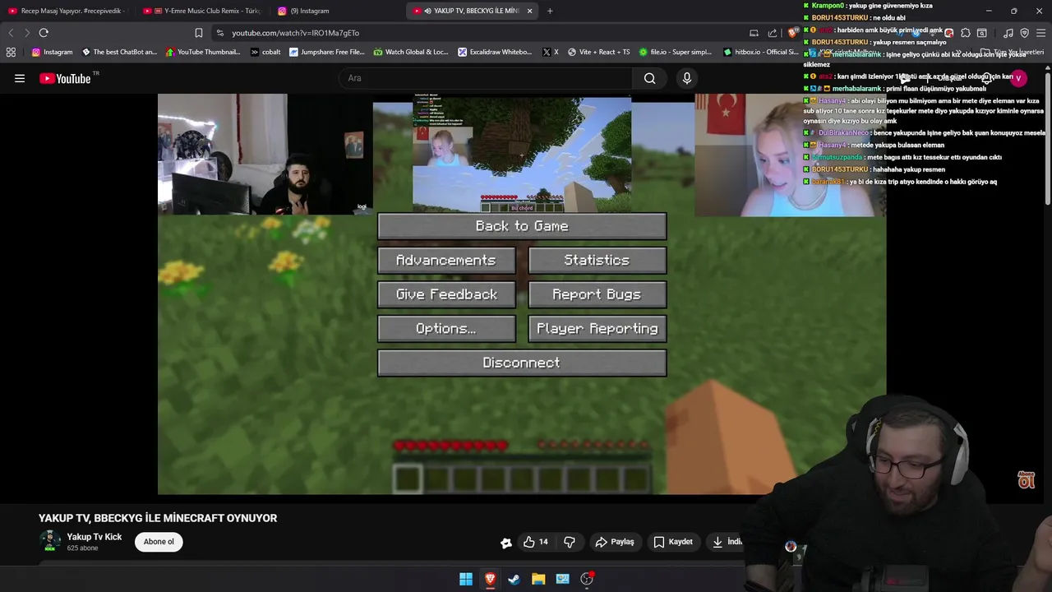This screenshot has width=1052, height=592.
Task: Open the hitbox.io - Official bookmark
Action: [760, 52]
